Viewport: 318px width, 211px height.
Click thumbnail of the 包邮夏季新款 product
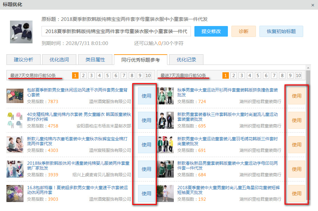pos(15,96)
